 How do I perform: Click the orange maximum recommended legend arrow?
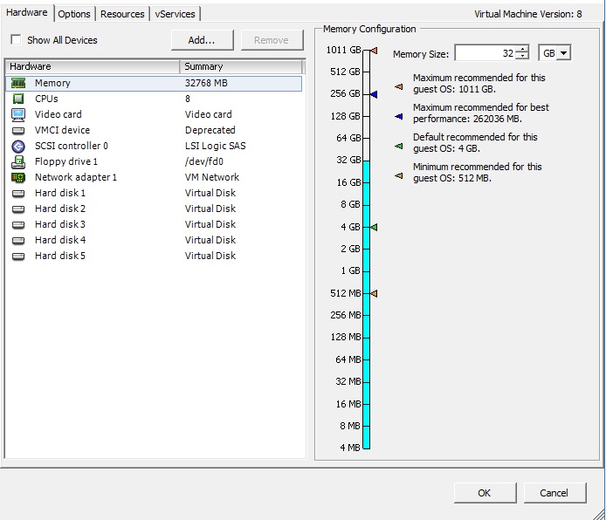(x=398, y=87)
